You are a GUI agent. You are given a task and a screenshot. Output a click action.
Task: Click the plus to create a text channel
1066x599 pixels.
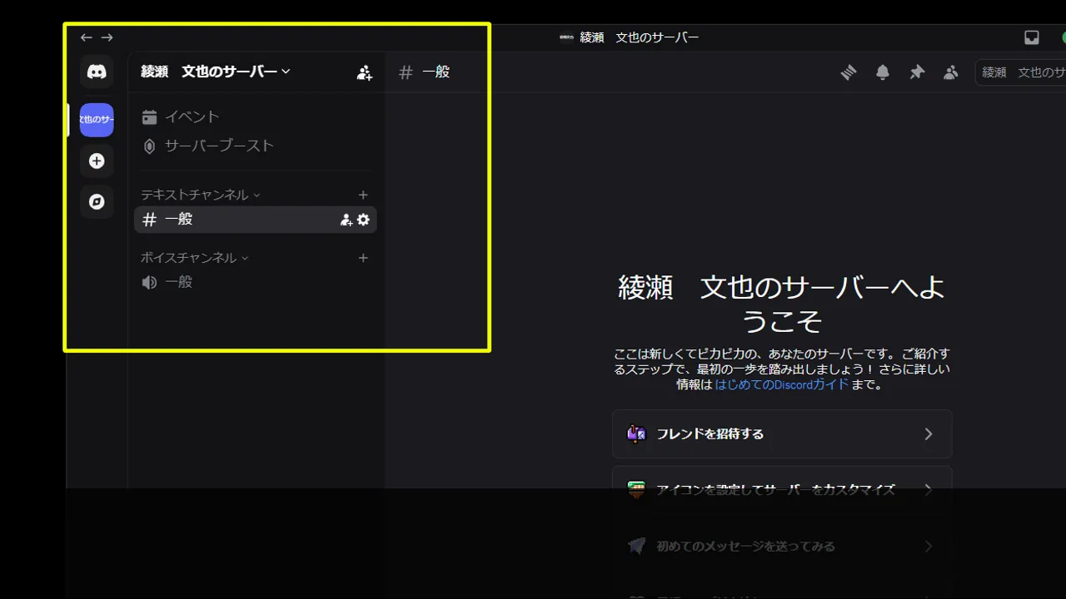(x=363, y=194)
